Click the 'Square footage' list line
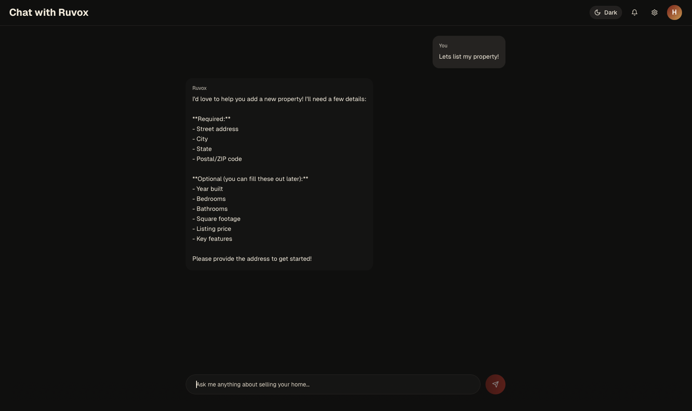Image resolution: width=692 pixels, height=411 pixels. (217, 219)
